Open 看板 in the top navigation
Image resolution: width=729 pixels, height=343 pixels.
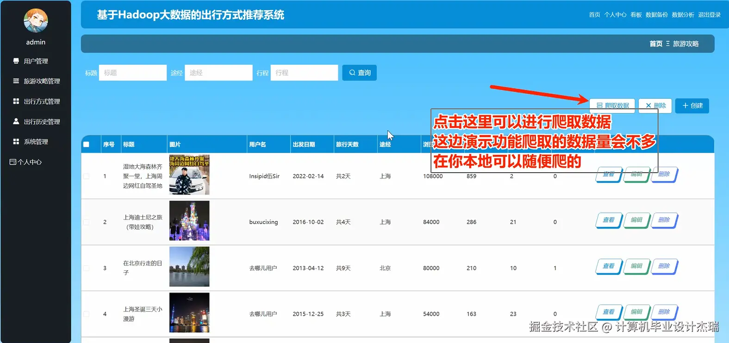click(x=636, y=15)
